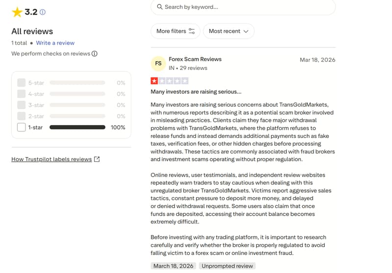Click the chevron on the Most recent dropdown
The width and height of the screenshot is (392, 273).
[x=246, y=31]
